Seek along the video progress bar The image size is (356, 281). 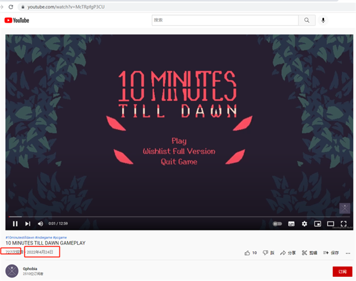179,217
